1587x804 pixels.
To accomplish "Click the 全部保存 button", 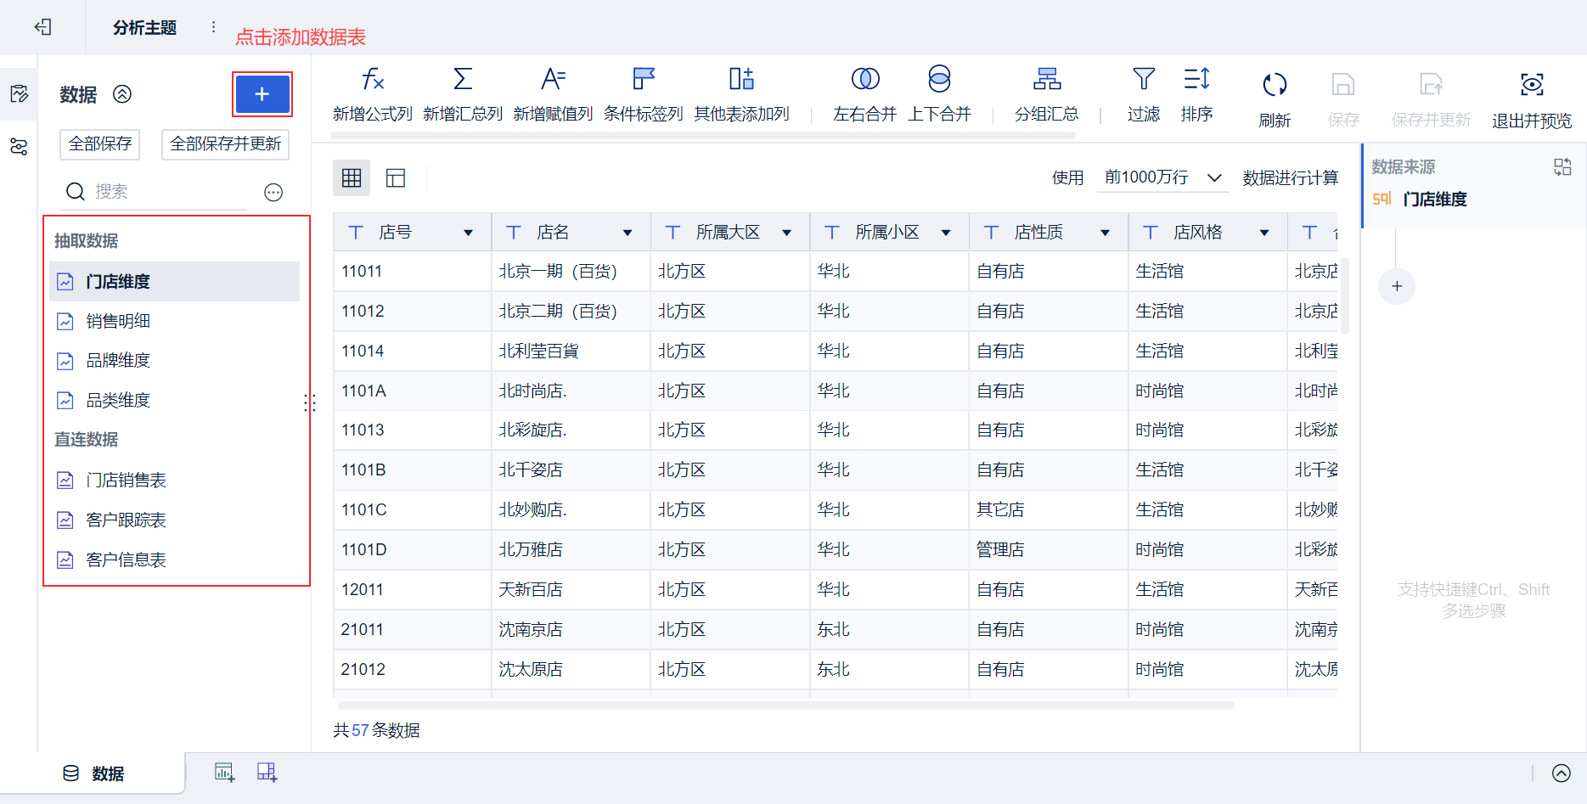I will click(100, 144).
